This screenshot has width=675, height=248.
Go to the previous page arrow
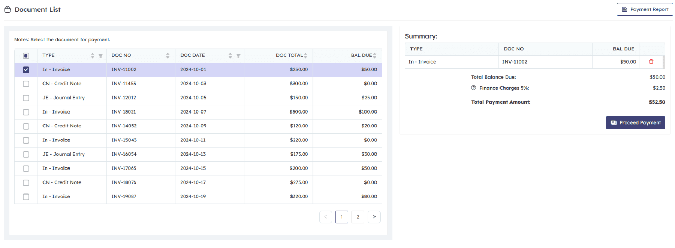(326, 217)
